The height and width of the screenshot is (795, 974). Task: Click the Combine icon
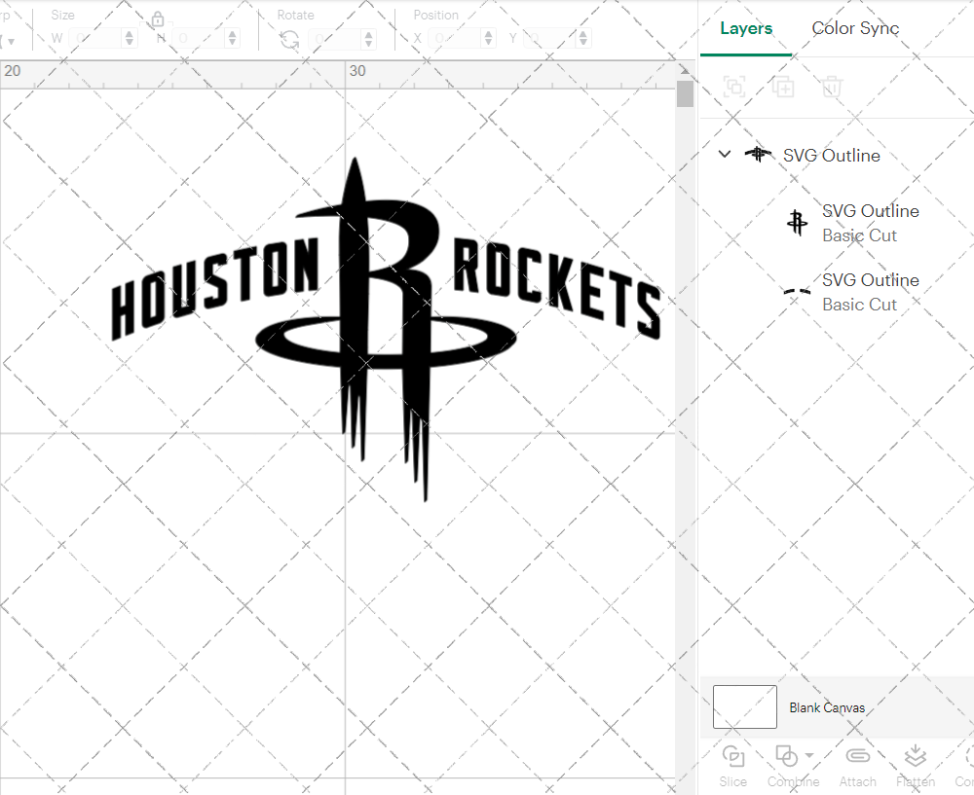tap(787, 756)
